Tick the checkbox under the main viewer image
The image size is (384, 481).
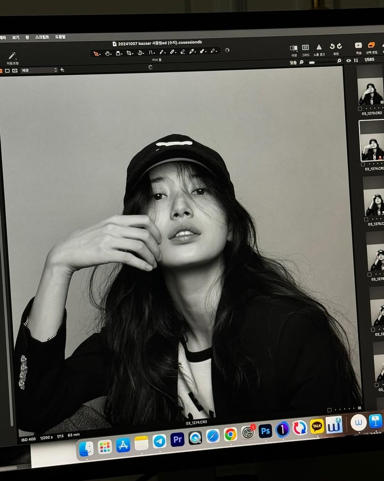[330, 410]
